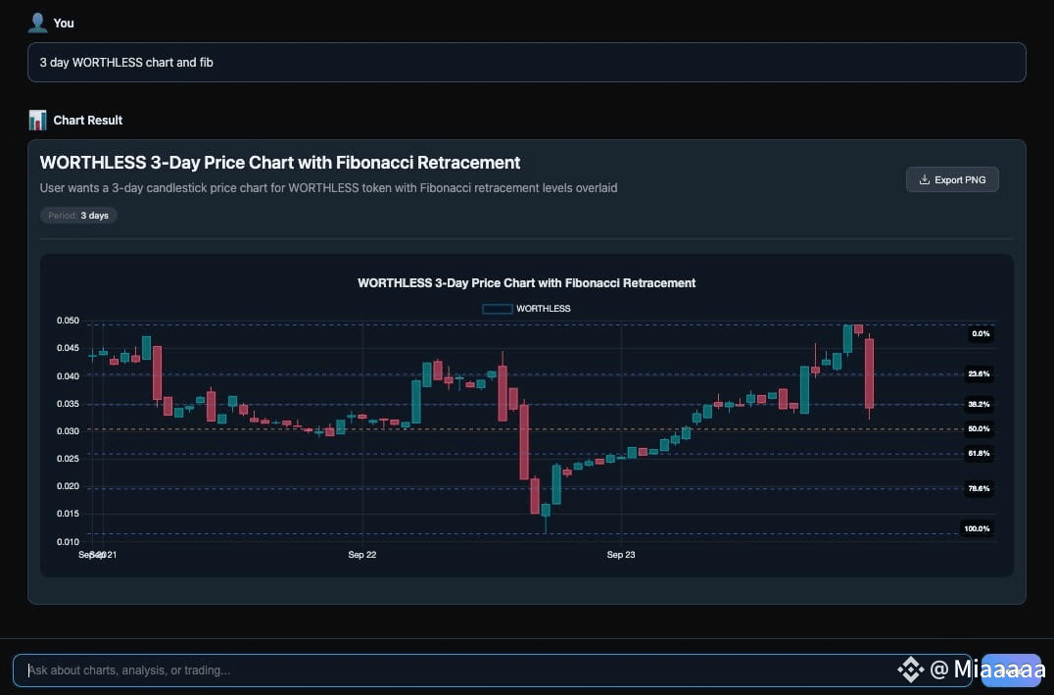Click the 38.2% Fibonacci level label
1054x695 pixels.
click(x=979, y=404)
